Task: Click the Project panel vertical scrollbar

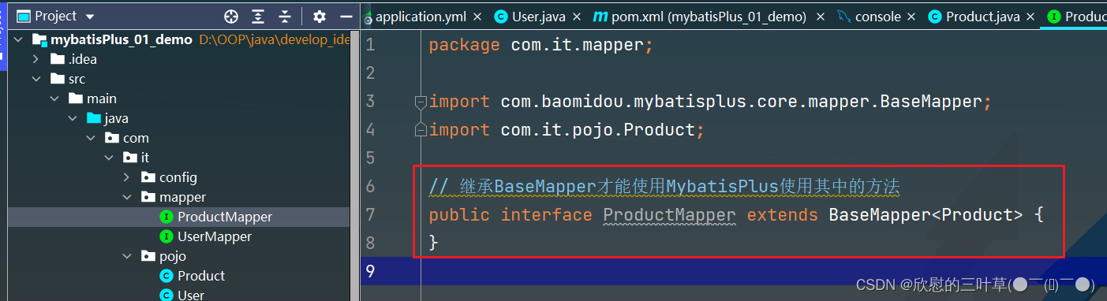Action: [x=354, y=165]
